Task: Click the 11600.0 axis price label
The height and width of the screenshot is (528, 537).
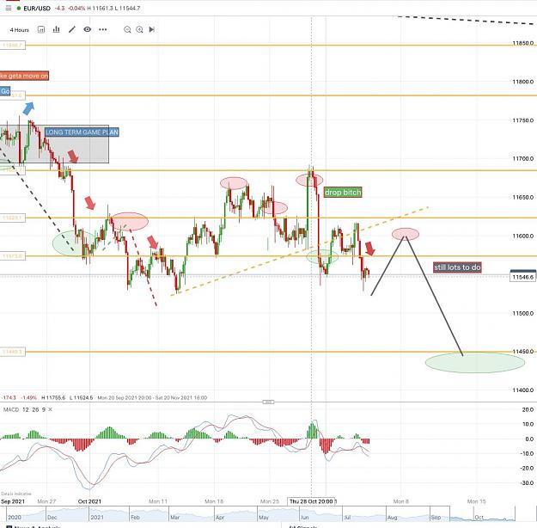Action: click(x=523, y=236)
